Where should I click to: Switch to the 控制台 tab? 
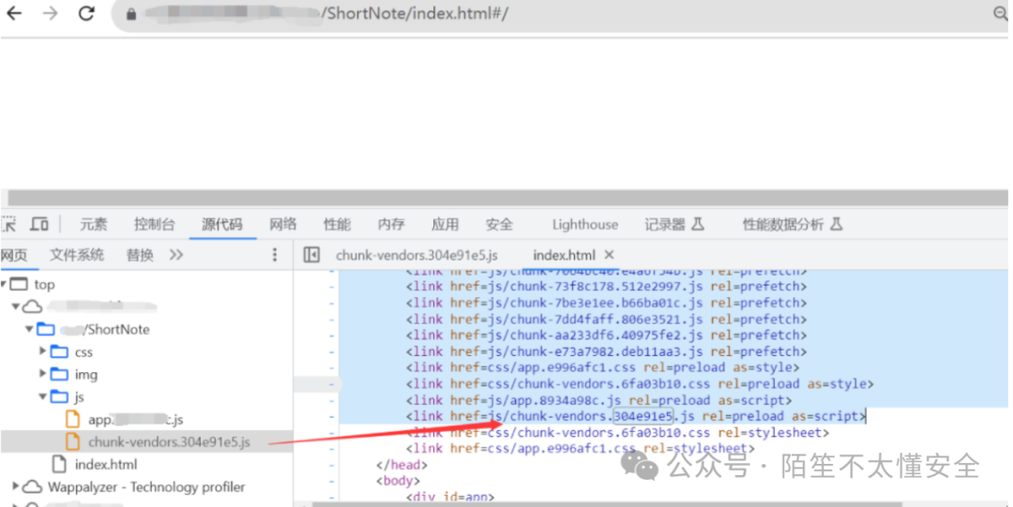[x=155, y=224]
